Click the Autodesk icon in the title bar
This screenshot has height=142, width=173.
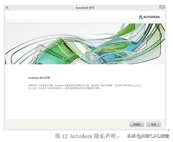[x=7, y=8]
